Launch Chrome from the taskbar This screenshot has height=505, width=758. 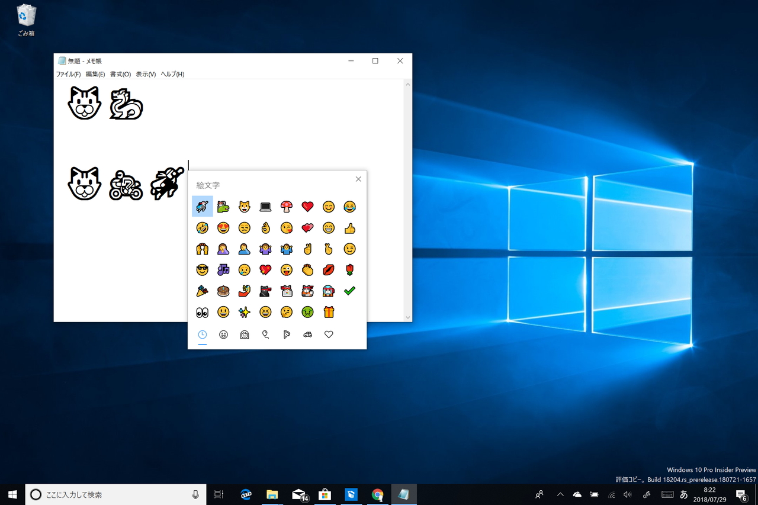pyautogui.click(x=378, y=494)
